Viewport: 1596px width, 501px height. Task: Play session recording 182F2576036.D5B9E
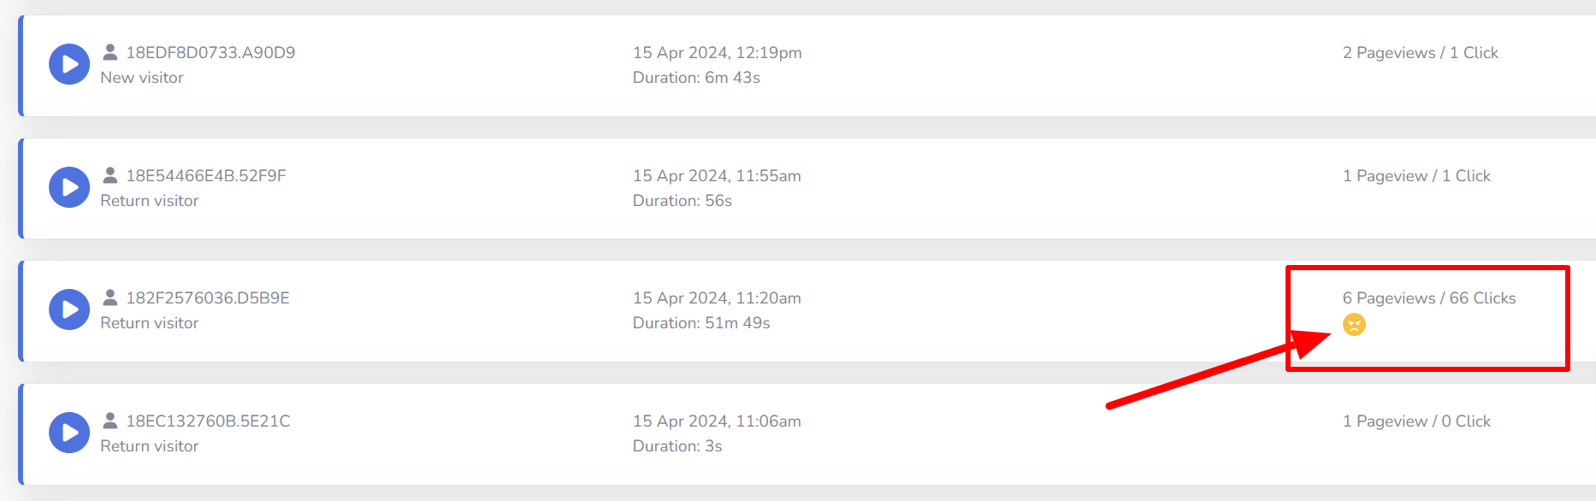click(x=69, y=309)
